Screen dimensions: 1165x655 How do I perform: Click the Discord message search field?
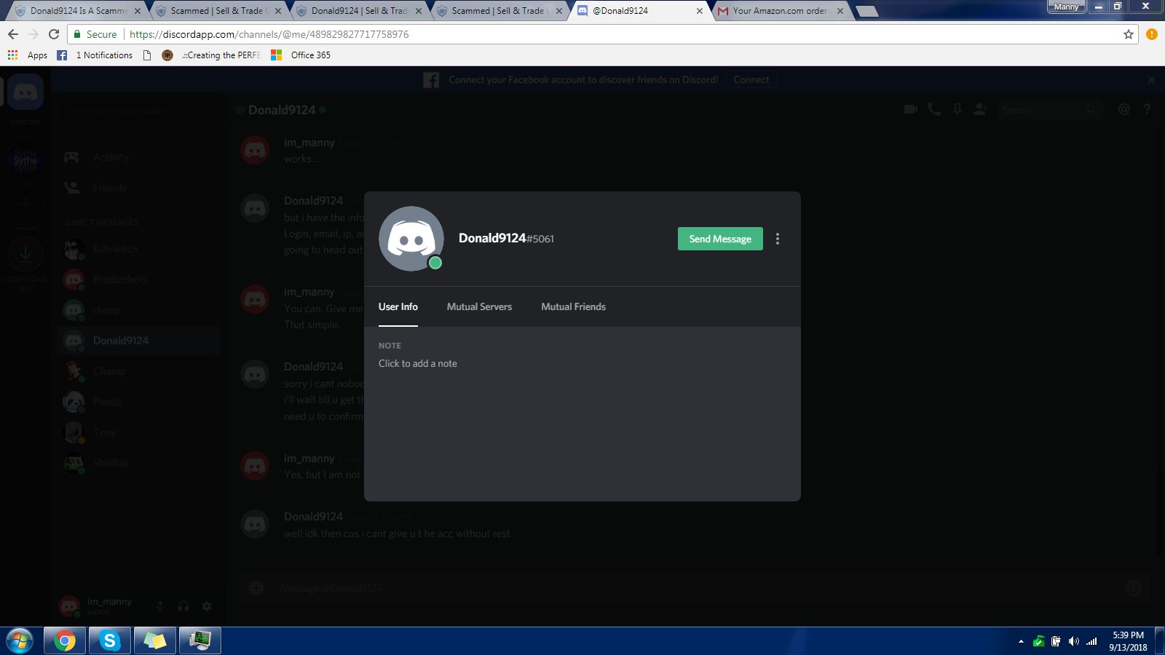click(1050, 110)
